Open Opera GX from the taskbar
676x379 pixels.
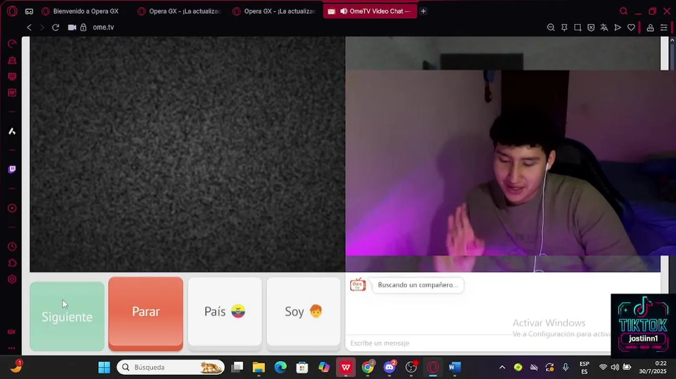433,367
